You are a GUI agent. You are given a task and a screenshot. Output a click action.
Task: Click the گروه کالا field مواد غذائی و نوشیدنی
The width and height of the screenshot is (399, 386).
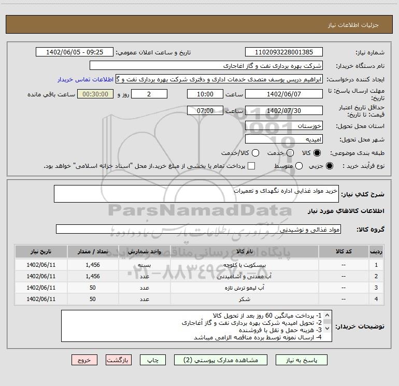point(198,229)
